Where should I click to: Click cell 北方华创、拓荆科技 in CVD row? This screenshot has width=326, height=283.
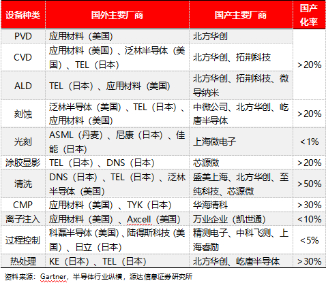[241, 57]
